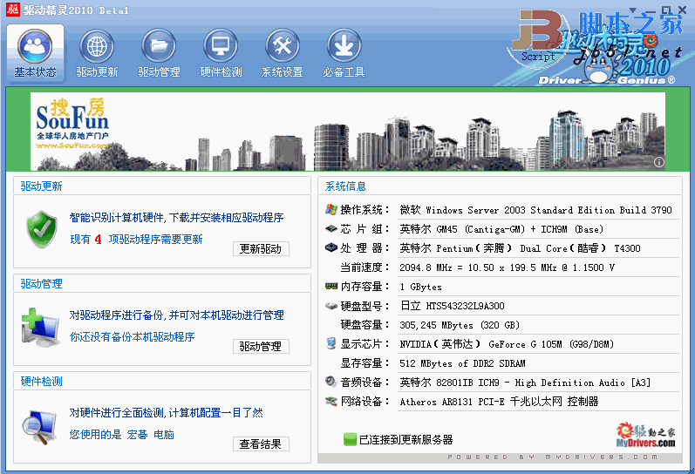Click the driver backup computer plus icon

click(x=40, y=327)
